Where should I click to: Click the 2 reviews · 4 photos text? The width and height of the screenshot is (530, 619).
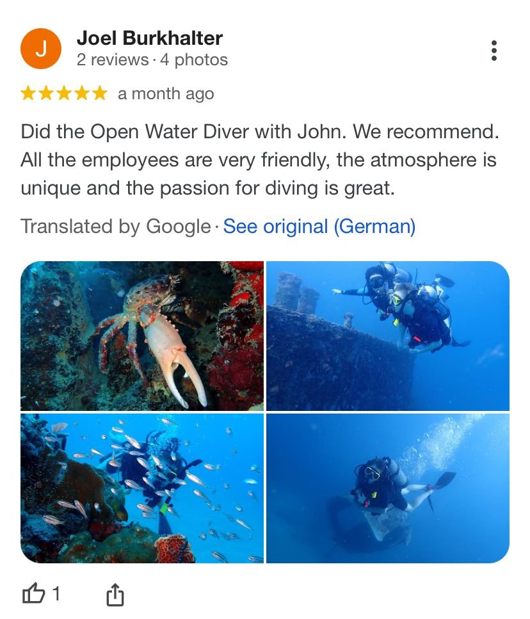(152, 60)
